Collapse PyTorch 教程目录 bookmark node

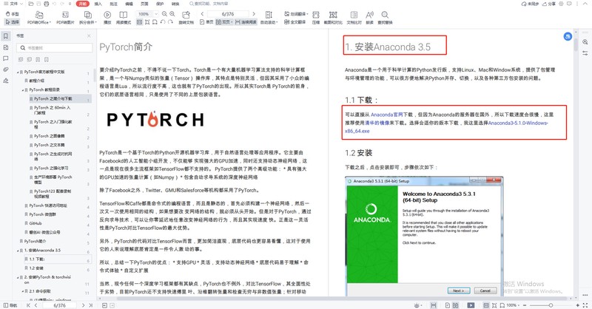click(23, 89)
